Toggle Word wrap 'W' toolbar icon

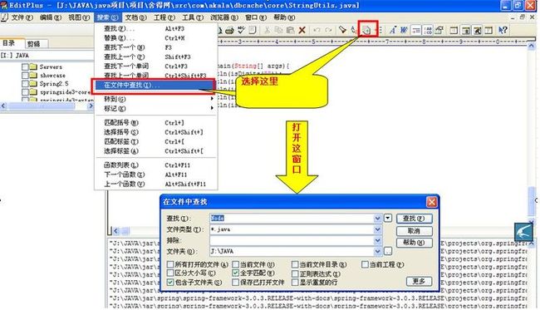[404, 30]
